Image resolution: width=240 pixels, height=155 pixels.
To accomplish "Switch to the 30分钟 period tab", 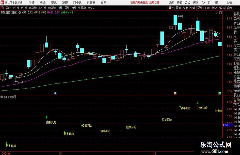I will (x=42, y=8).
